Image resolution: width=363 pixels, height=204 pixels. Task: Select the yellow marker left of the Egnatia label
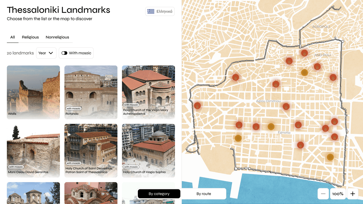[x=271, y=127]
